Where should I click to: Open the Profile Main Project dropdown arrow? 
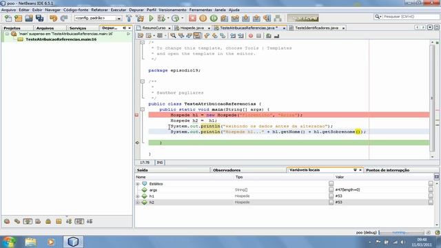tap(182, 19)
